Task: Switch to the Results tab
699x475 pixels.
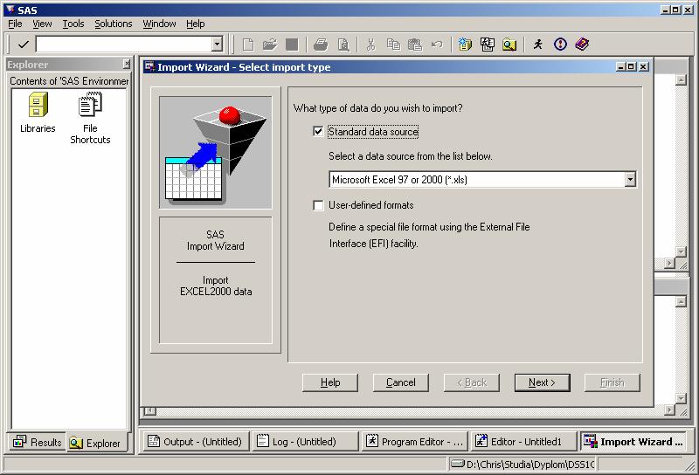Action: 38,442
